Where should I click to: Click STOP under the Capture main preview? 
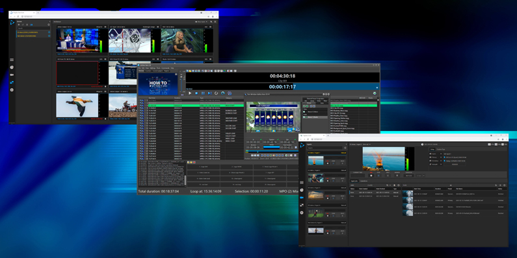coord(378,176)
